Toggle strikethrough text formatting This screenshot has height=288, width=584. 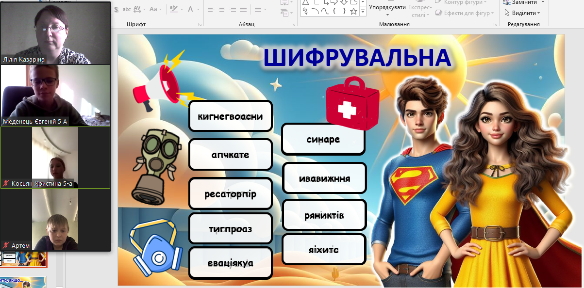[x=127, y=9]
